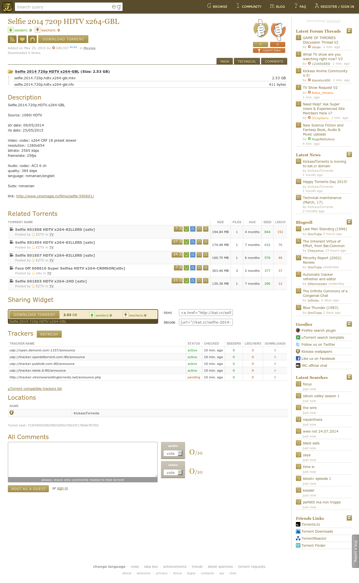Click the uTorrent search template icon
The height and width of the screenshot is (583, 359).
(298, 338)
